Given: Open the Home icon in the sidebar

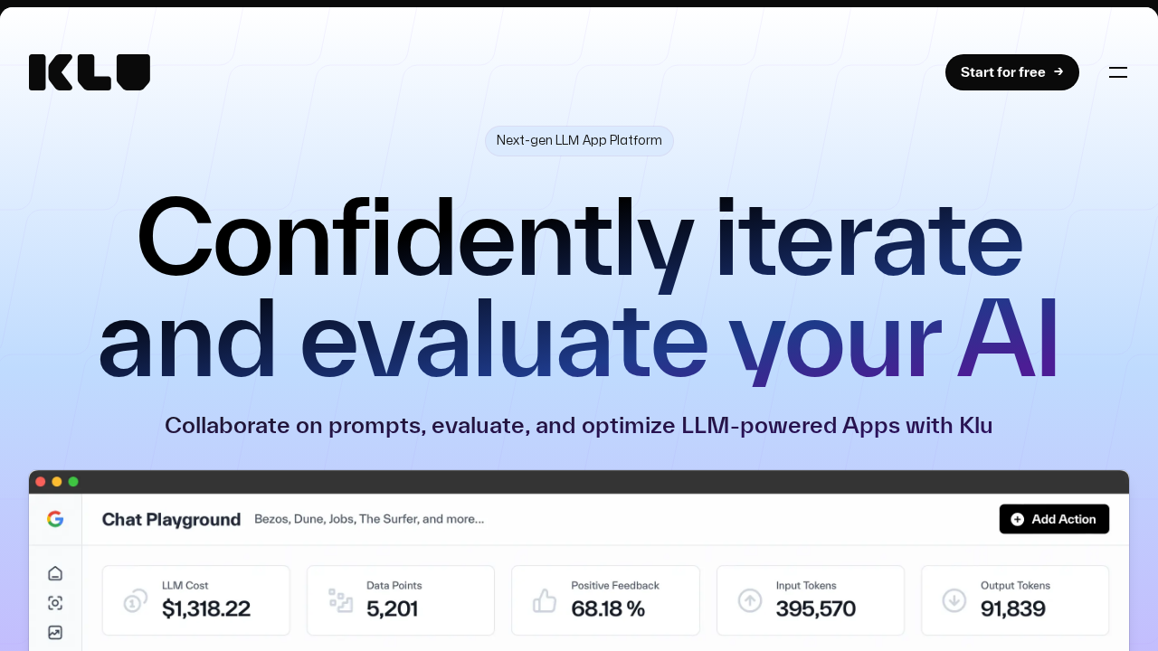Looking at the screenshot, I should click(55, 573).
